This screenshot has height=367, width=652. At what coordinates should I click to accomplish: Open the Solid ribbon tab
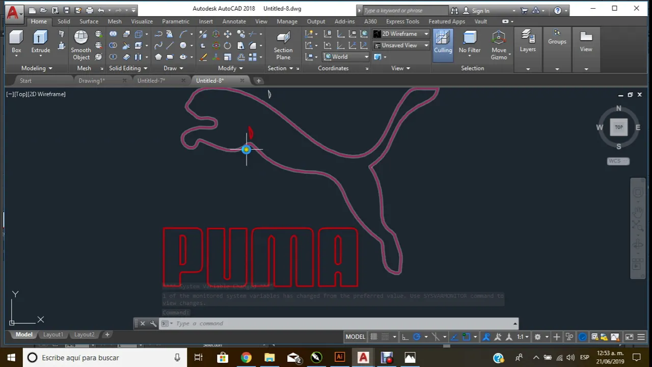click(64, 21)
